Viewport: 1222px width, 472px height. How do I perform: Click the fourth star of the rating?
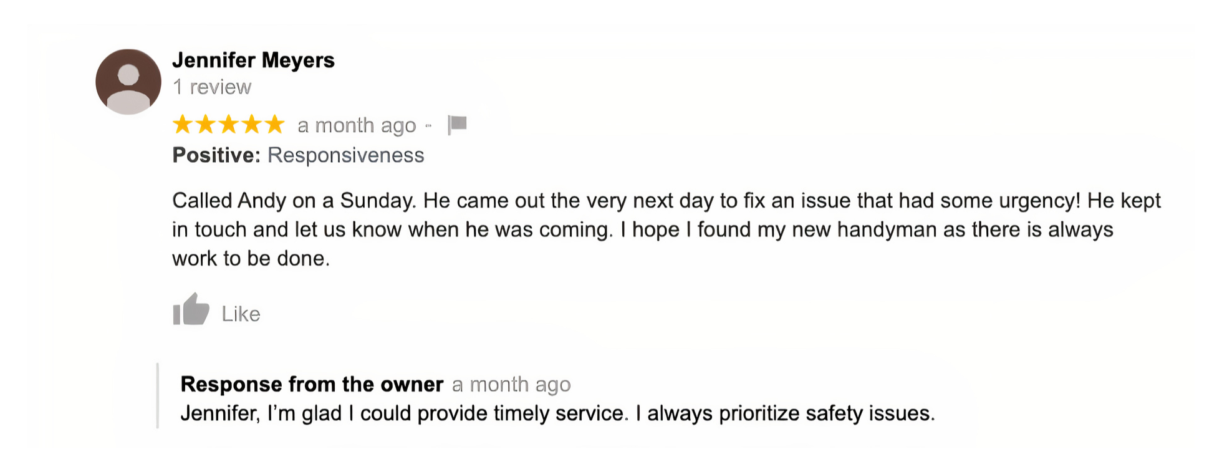pos(251,125)
